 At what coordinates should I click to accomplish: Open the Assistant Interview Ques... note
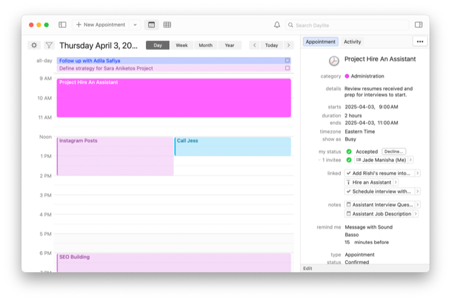tap(379, 204)
